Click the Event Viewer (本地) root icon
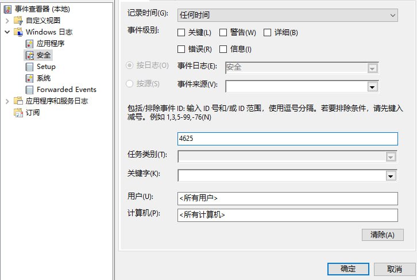 (7, 9)
